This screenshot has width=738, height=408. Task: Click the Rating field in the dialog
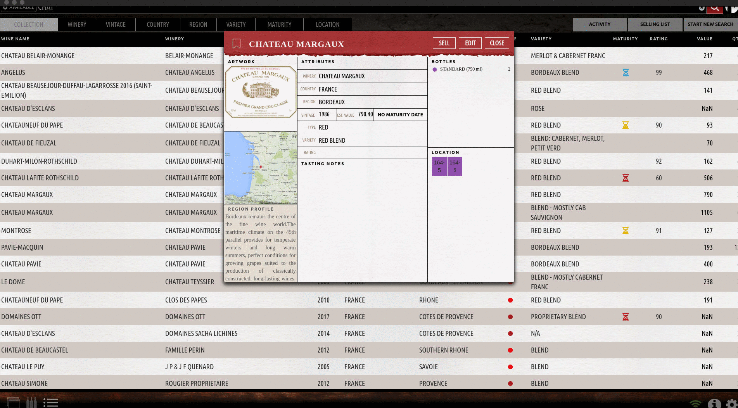click(362, 152)
